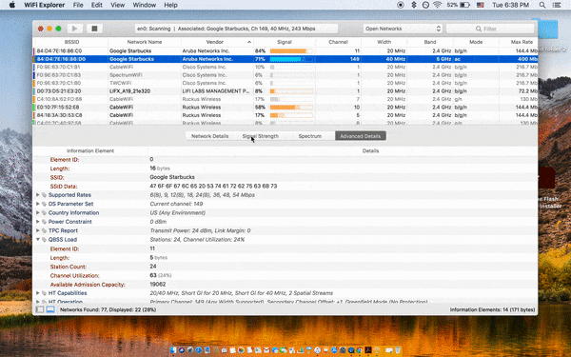The image size is (571, 357).
Task: Click the Time Machine menu bar icon
Action: click(x=425, y=5)
